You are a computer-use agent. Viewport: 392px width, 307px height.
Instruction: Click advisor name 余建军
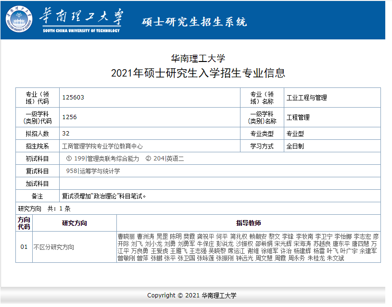click(x=368, y=251)
